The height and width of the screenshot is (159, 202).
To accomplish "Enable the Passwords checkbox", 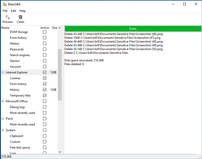I will [45, 49].
